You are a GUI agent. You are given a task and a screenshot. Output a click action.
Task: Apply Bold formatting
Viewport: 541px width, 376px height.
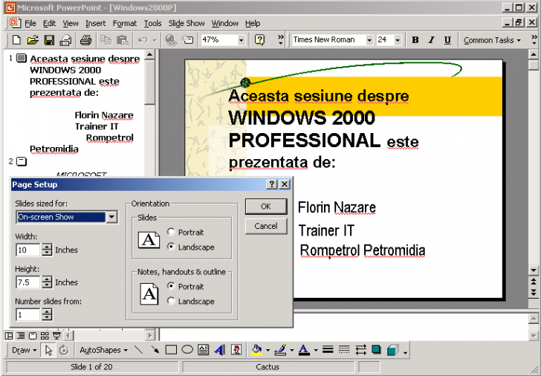415,40
